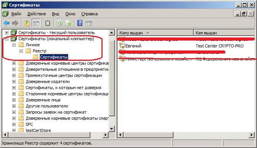Screen dimensions: 257x148
Task: Click the title bar Сертификаты app icon
Action: (5, 5)
